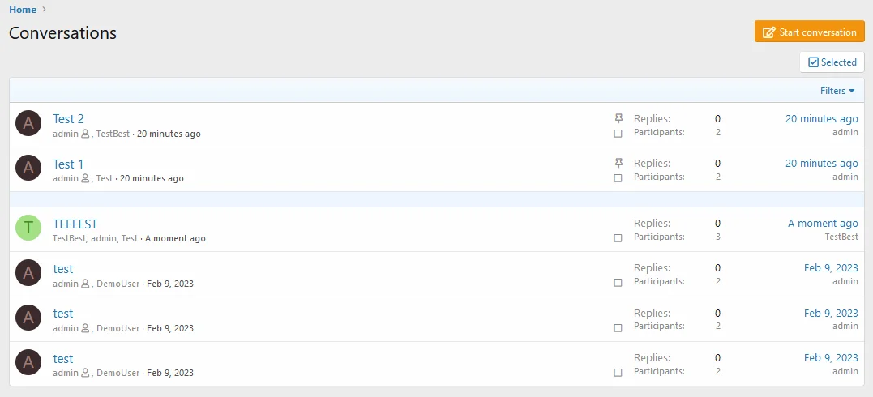Click the 'A moment ago' timestamp link
Image resolution: width=873 pixels, height=397 pixels.
click(823, 224)
